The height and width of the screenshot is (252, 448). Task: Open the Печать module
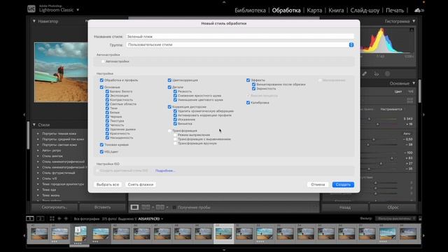click(395, 10)
